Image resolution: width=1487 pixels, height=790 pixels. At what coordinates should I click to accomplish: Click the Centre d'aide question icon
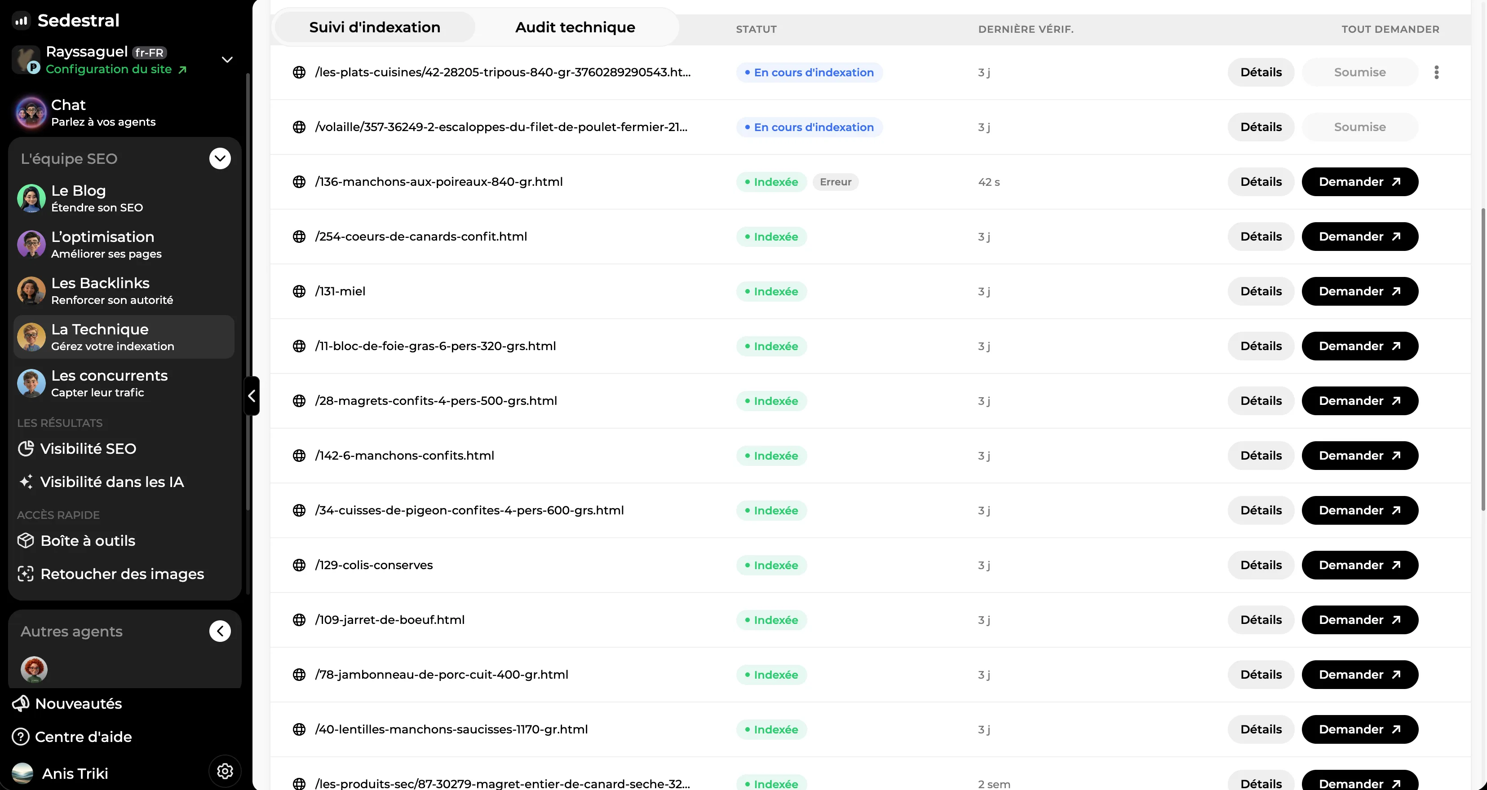21,737
